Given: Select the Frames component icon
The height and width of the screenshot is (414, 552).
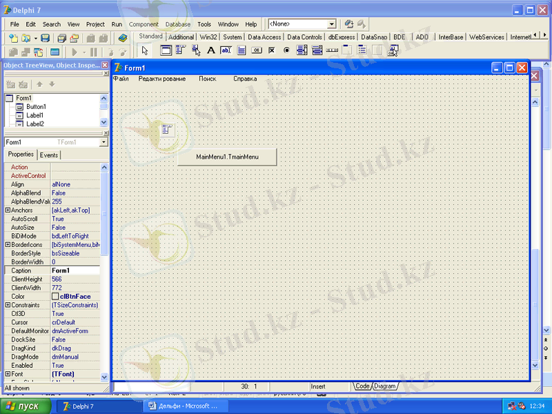Looking at the screenshot, I should 166,50.
